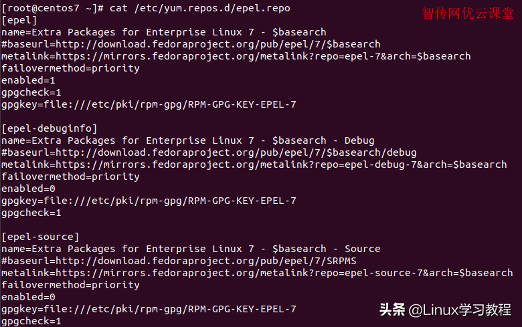Select the [epel] section header
Screen dimensions: 522x327
(x=19, y=20)
